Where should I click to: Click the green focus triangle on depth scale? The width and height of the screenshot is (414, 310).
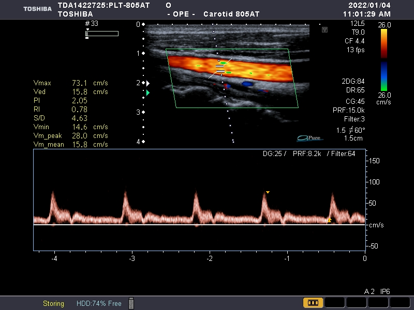148,92
